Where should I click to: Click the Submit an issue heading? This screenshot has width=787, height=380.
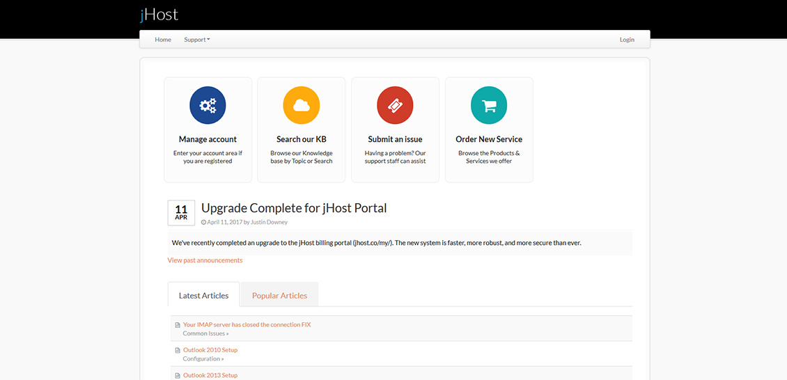(395, 139)
